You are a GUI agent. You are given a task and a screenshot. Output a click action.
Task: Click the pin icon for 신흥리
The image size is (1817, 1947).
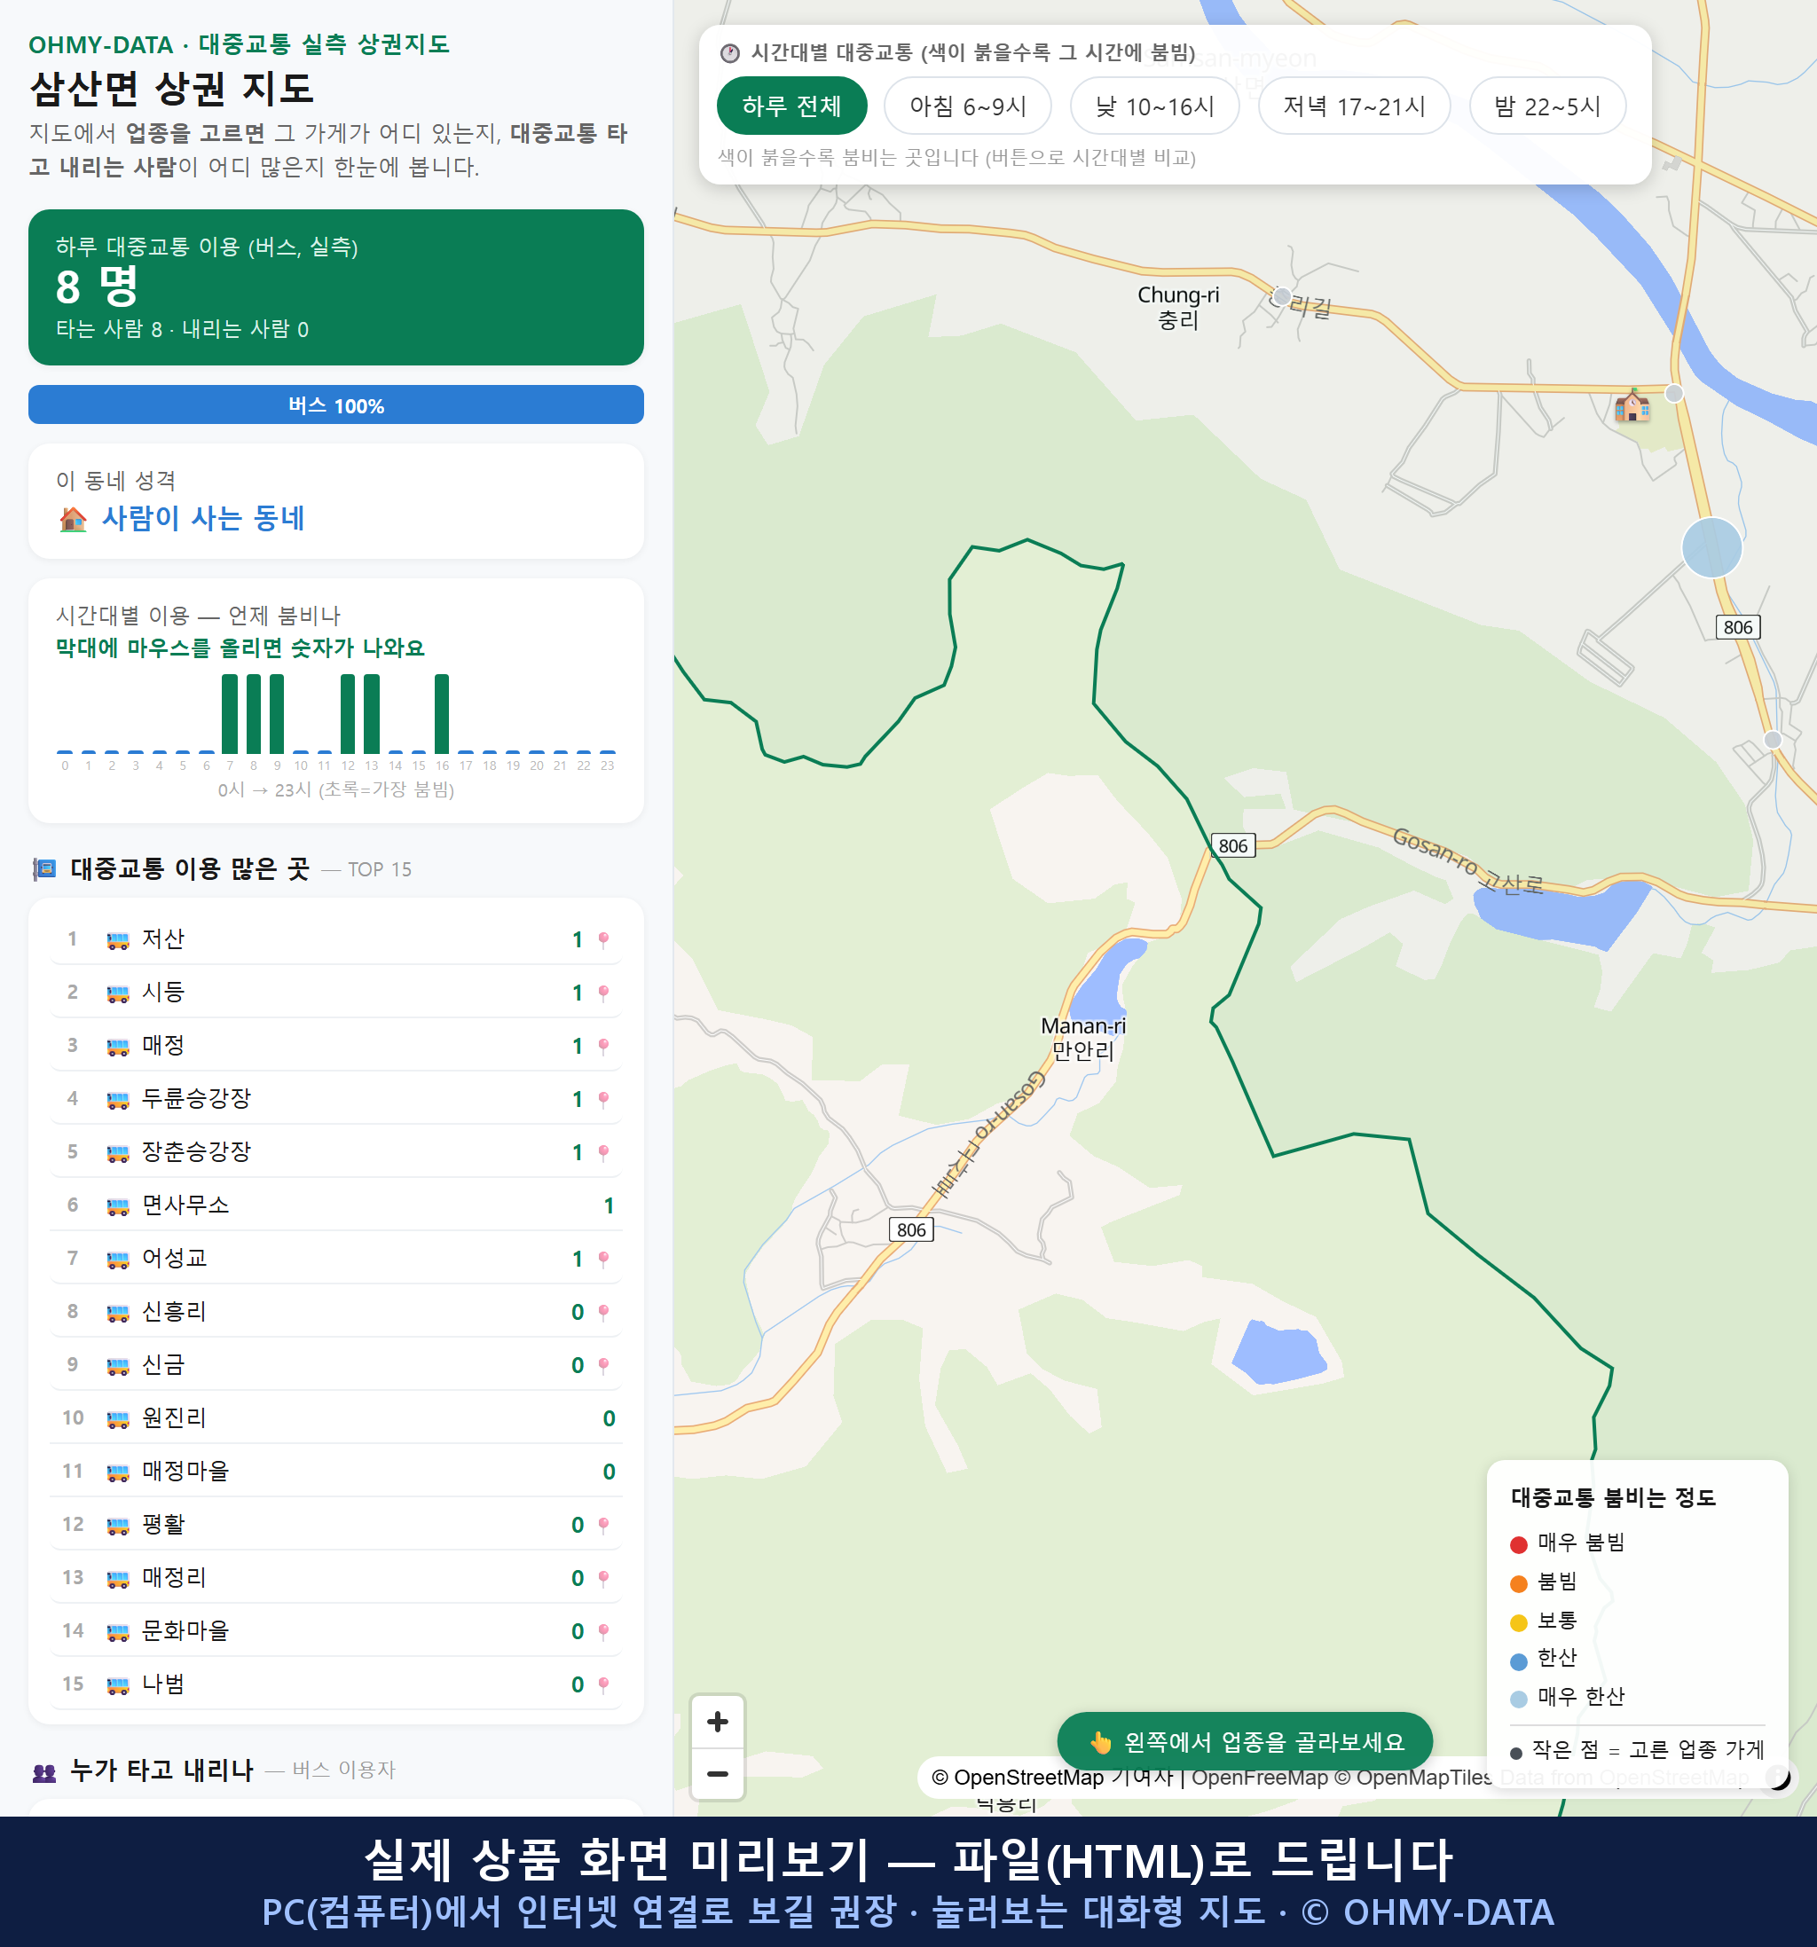click(x=603, y=1313)
